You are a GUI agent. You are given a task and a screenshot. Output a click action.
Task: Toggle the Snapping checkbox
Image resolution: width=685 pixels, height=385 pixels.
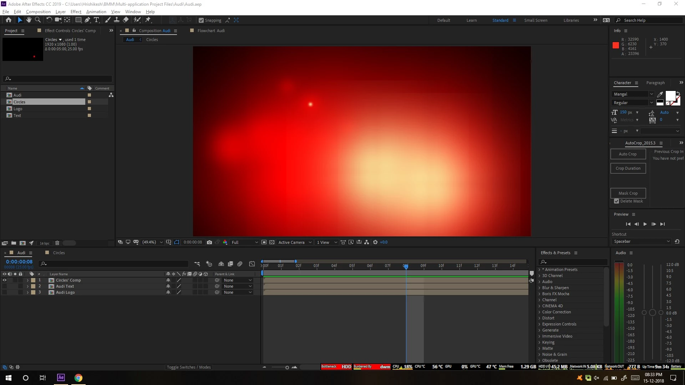click(x=201, y=20)
